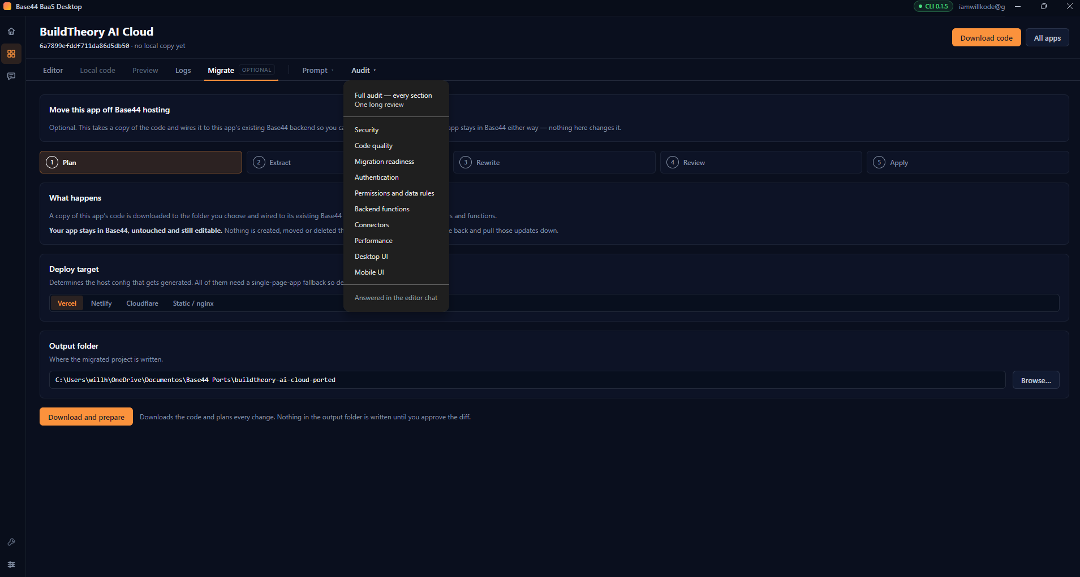1080x577 pixels.
Task: Choose Permissions and data rules audit
Action: coord(396,193)
